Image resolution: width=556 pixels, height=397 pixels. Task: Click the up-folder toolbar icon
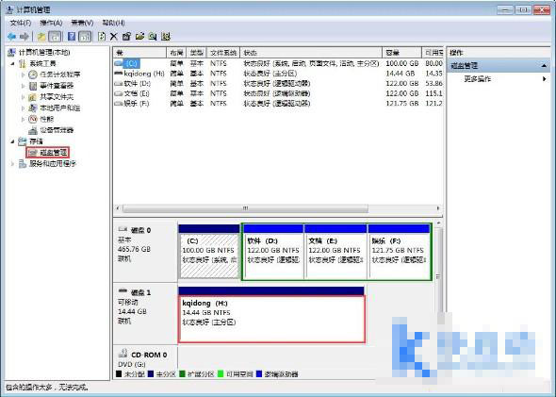pyautogui.click(x=41, y=36)
